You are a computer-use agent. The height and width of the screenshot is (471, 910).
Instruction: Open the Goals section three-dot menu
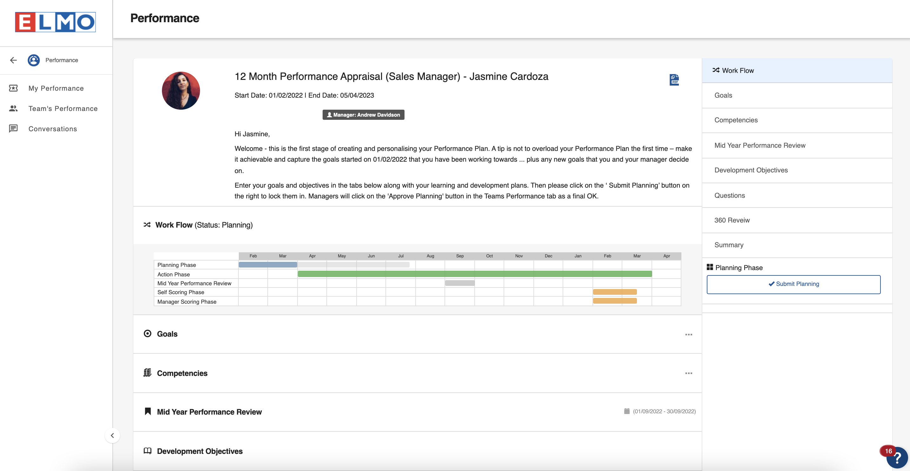pos(688,334)
